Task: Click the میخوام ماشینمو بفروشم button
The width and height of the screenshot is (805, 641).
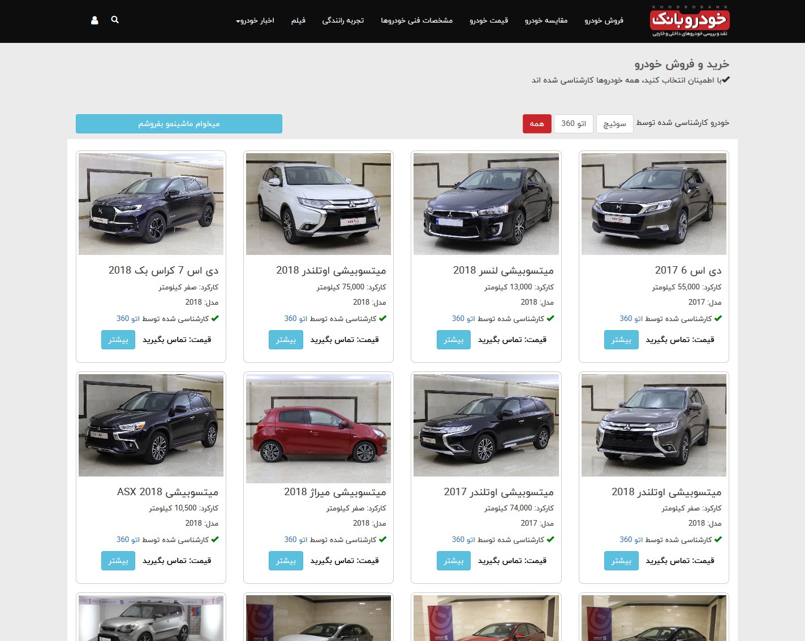Action: coord(179,124)
